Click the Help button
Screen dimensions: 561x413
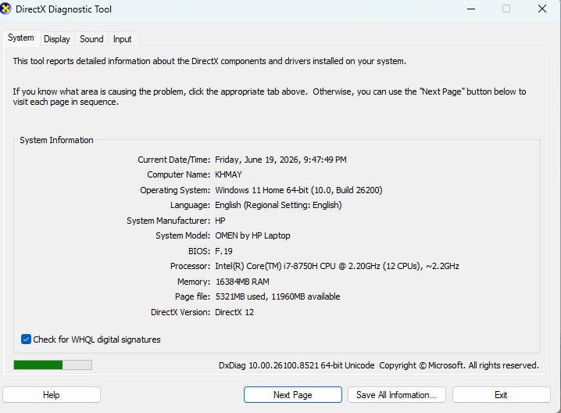51,395
